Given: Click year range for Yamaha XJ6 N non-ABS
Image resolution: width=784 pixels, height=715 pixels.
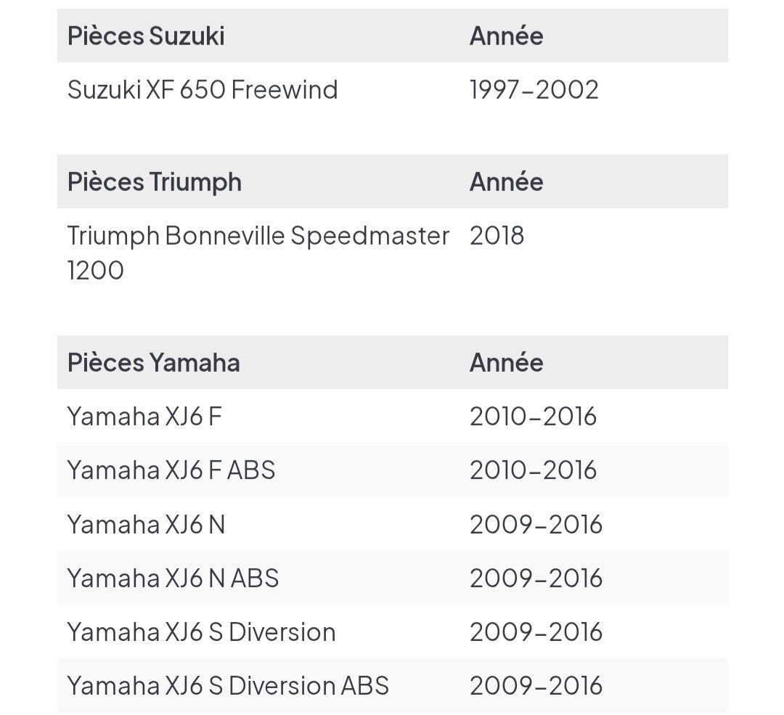Looking at the screenshot, I should (536, 524).
